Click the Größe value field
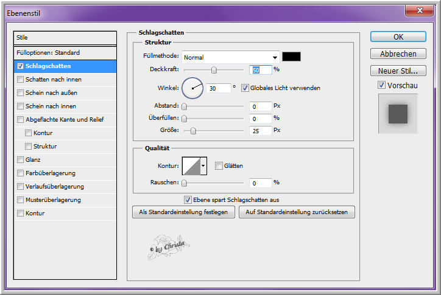 point(261,131)
